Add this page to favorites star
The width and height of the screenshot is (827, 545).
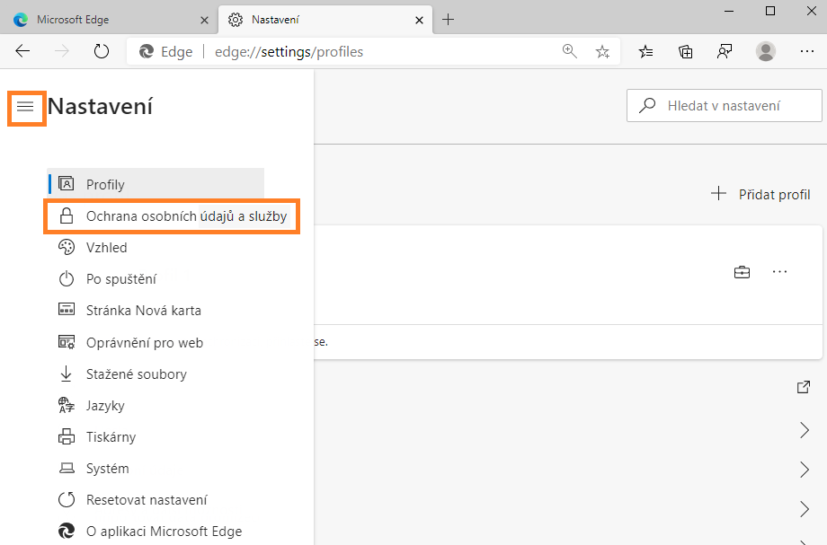[602, 51]
